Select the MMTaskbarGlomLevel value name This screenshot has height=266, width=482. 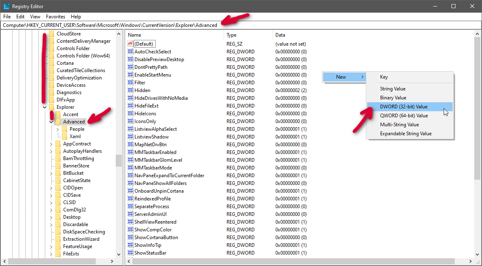(158, 160)
